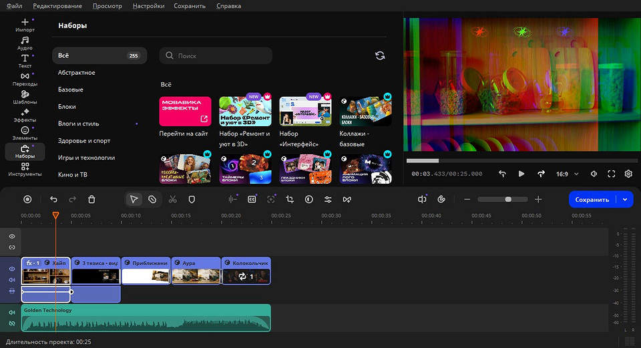Refresh the packs list

coord(380,55)
